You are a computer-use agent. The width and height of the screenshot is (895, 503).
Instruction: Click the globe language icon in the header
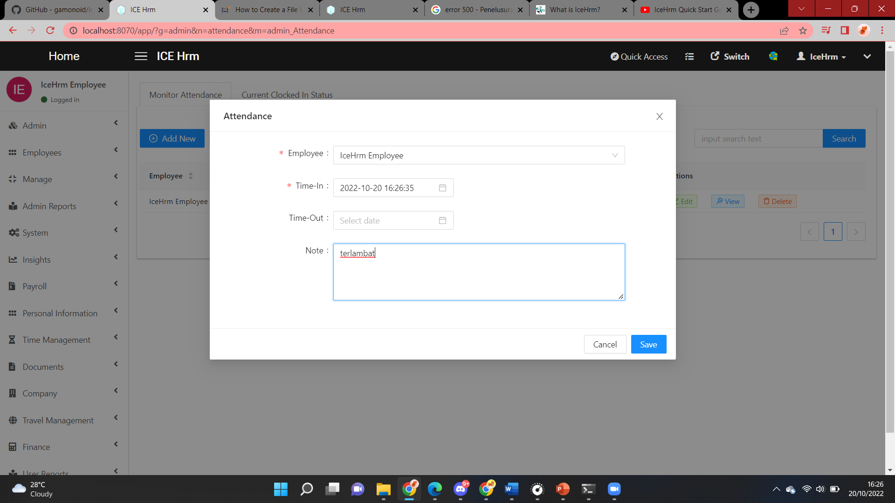(773, 56)
